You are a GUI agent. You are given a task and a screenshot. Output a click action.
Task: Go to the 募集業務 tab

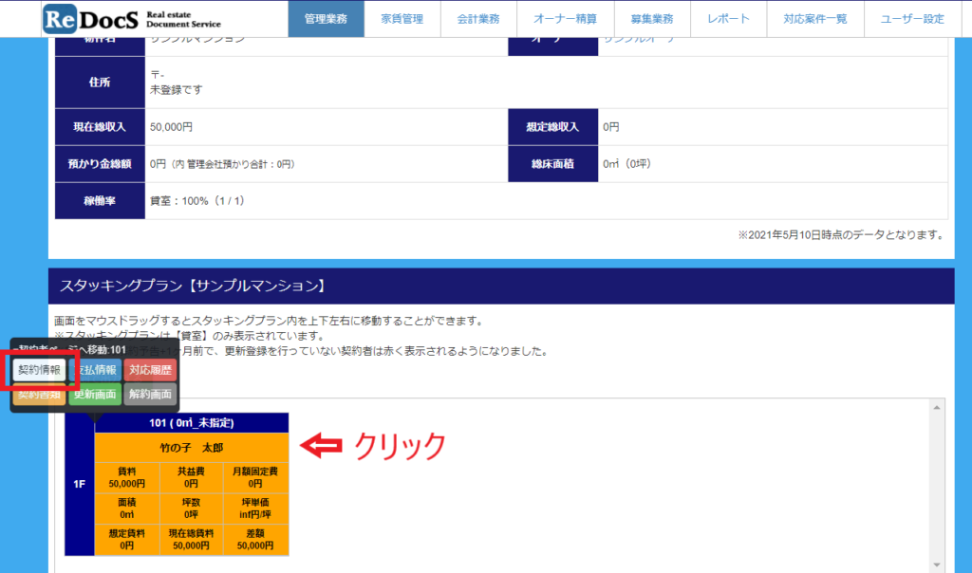pyautogui.click(x=651, y=19)
